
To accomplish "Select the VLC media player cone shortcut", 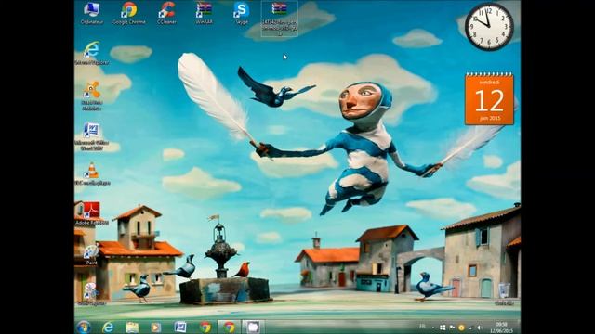I will point(91,173).
